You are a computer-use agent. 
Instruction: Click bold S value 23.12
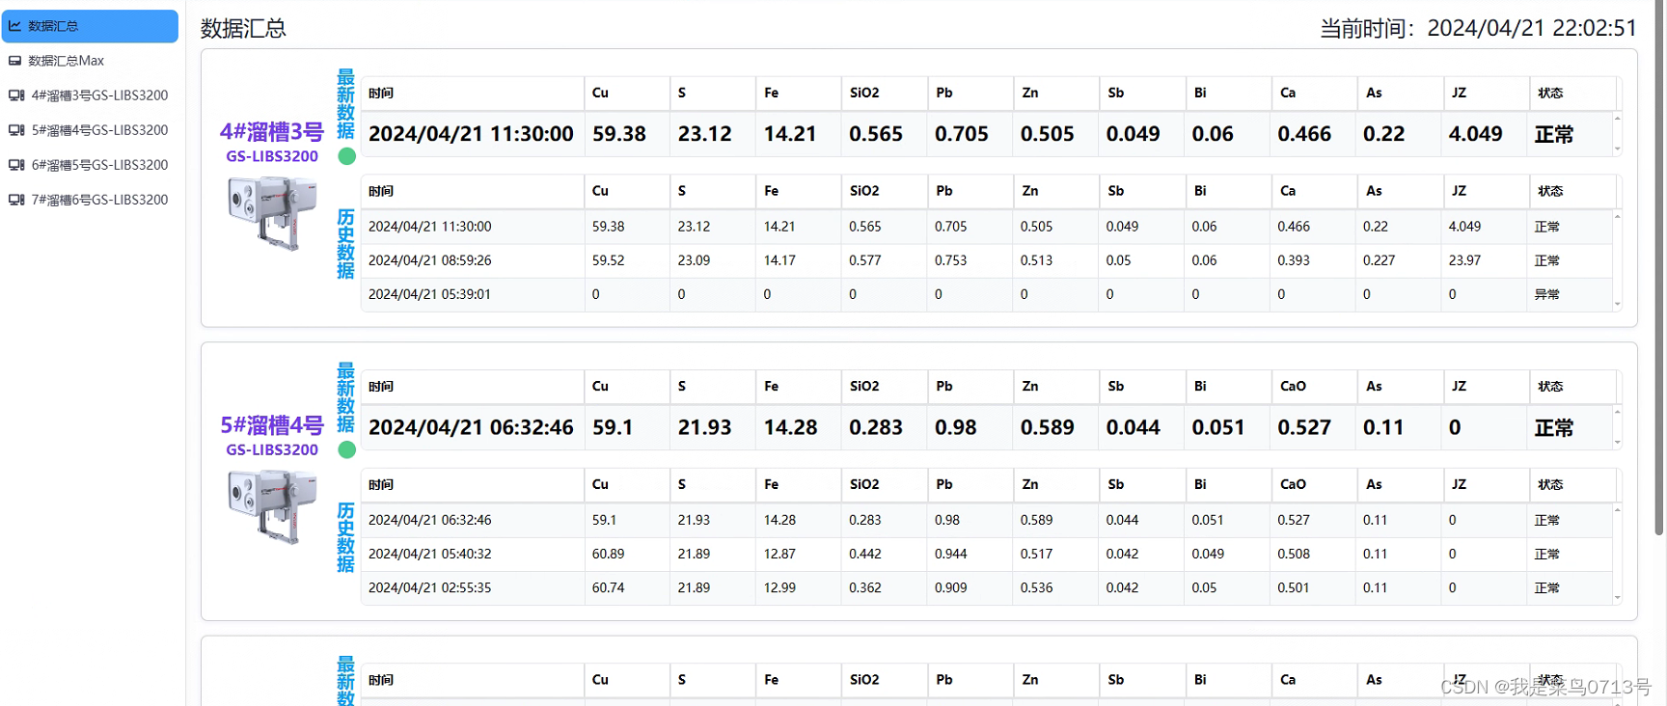[x=705, y=134]
